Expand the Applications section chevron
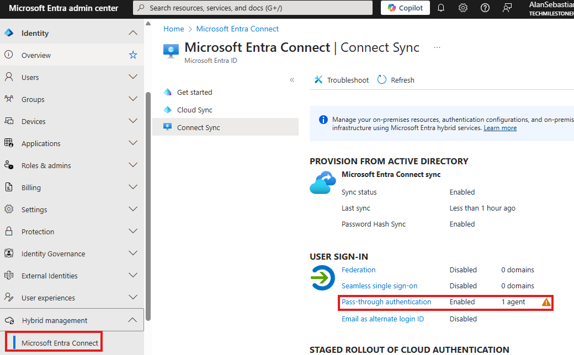This screenshot has width=574, height=355. click(x=133, y=143)
